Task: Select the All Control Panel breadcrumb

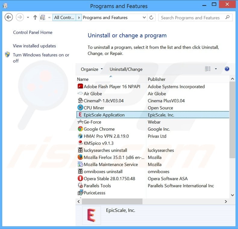Action: (64, 17)
